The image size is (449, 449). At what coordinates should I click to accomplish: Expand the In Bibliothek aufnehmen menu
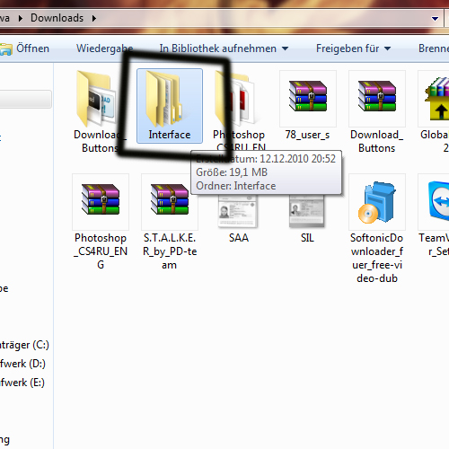click(224, 48)
